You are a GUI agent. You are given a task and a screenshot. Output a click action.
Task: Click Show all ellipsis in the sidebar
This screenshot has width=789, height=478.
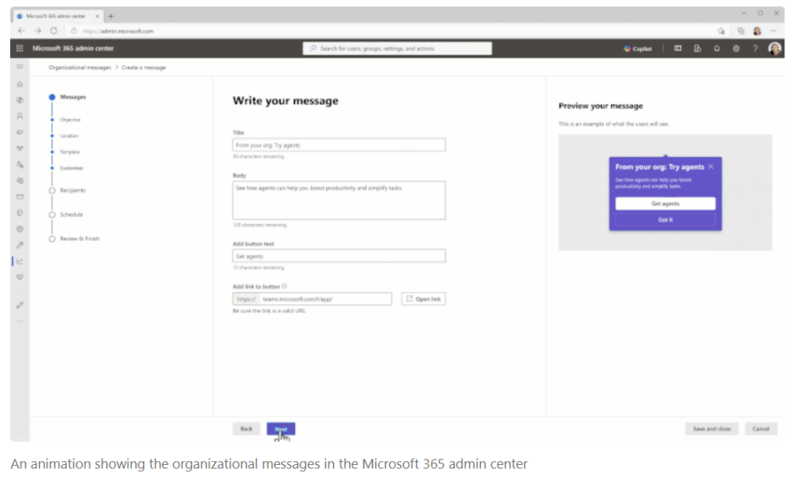[x=19, y=321]
